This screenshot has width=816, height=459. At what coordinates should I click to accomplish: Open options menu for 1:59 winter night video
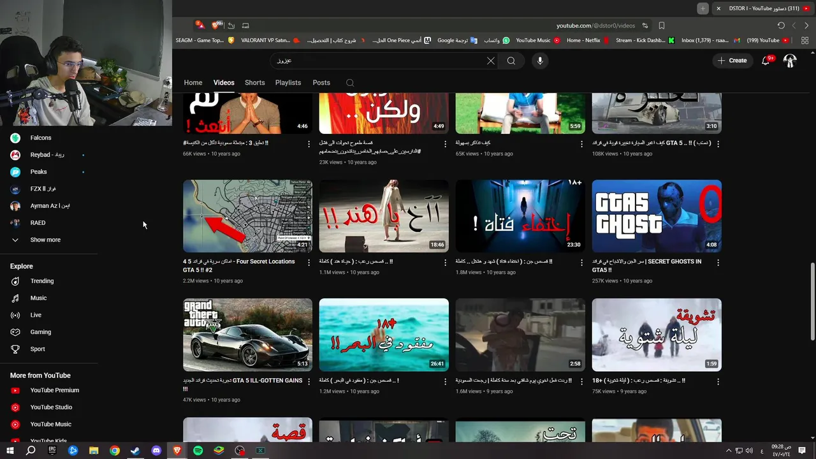point(718,381)
